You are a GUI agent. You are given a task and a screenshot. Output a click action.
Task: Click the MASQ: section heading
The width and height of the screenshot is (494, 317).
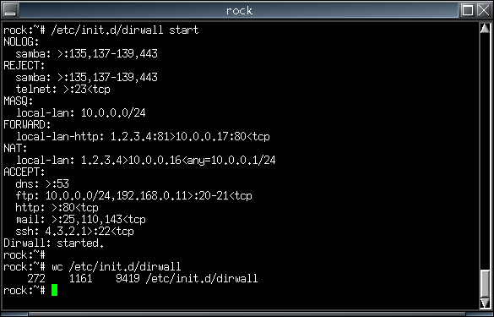click(19, 101)
